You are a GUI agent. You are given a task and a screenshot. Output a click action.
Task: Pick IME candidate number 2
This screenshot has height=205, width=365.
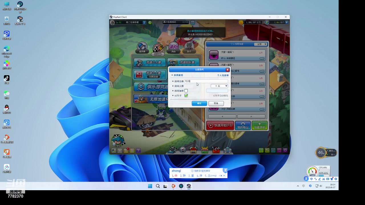pyautogui.click(x=183, y=176)
